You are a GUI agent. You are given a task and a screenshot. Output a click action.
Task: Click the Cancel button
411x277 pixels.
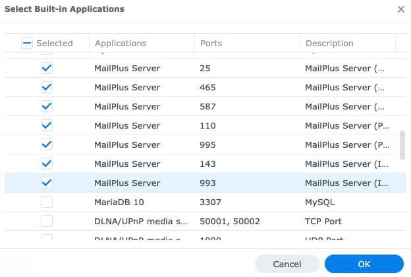287,264
